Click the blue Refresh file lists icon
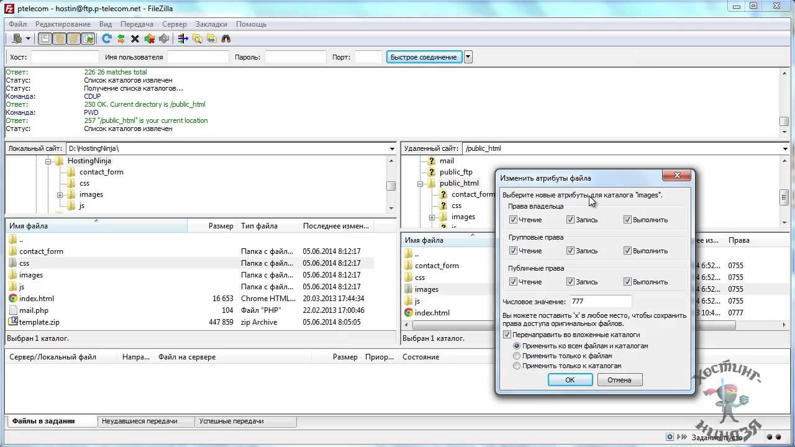The image size is (795, 447). [107, 38]
